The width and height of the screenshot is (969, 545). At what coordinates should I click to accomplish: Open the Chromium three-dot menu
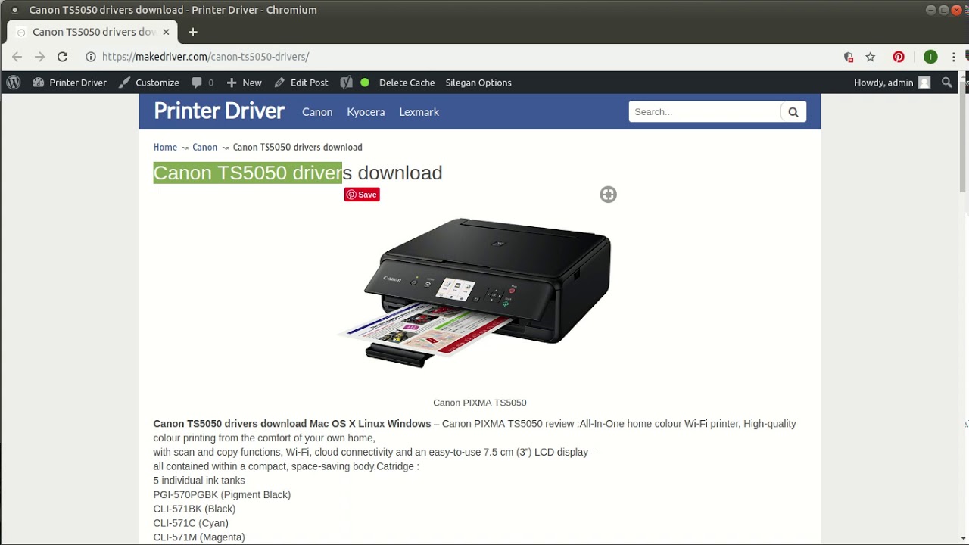click(x=954, y=57)
